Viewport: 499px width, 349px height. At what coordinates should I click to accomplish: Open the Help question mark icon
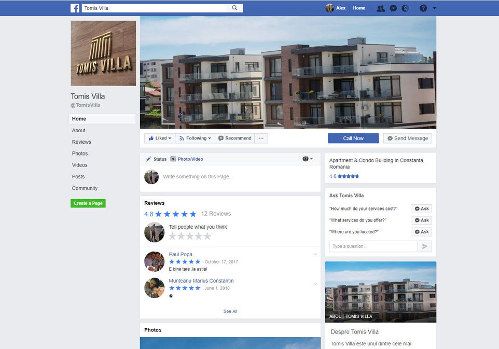pyautogui.click(x=423, y=8)
